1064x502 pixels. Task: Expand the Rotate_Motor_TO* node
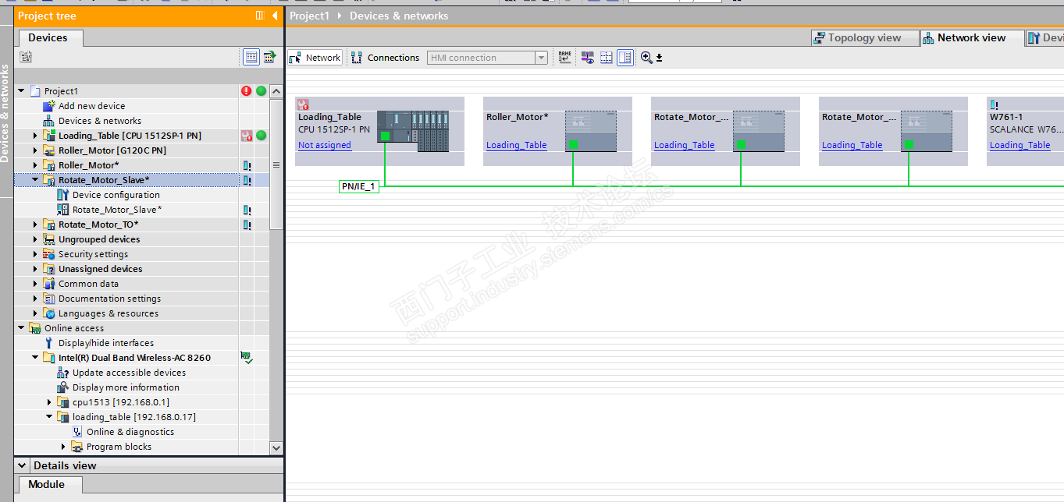click(35, 224)
